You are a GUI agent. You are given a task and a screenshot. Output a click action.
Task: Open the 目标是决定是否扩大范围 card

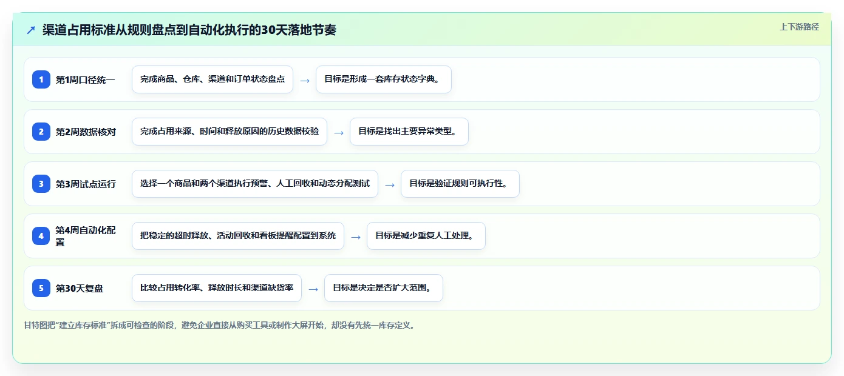click(x=384, y=288)
